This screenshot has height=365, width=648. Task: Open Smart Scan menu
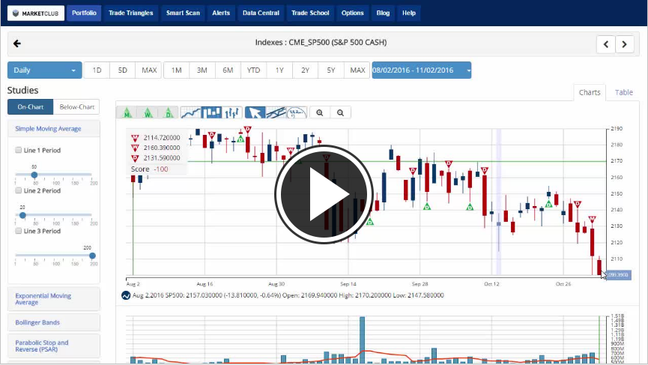click(x=183, y=13)
